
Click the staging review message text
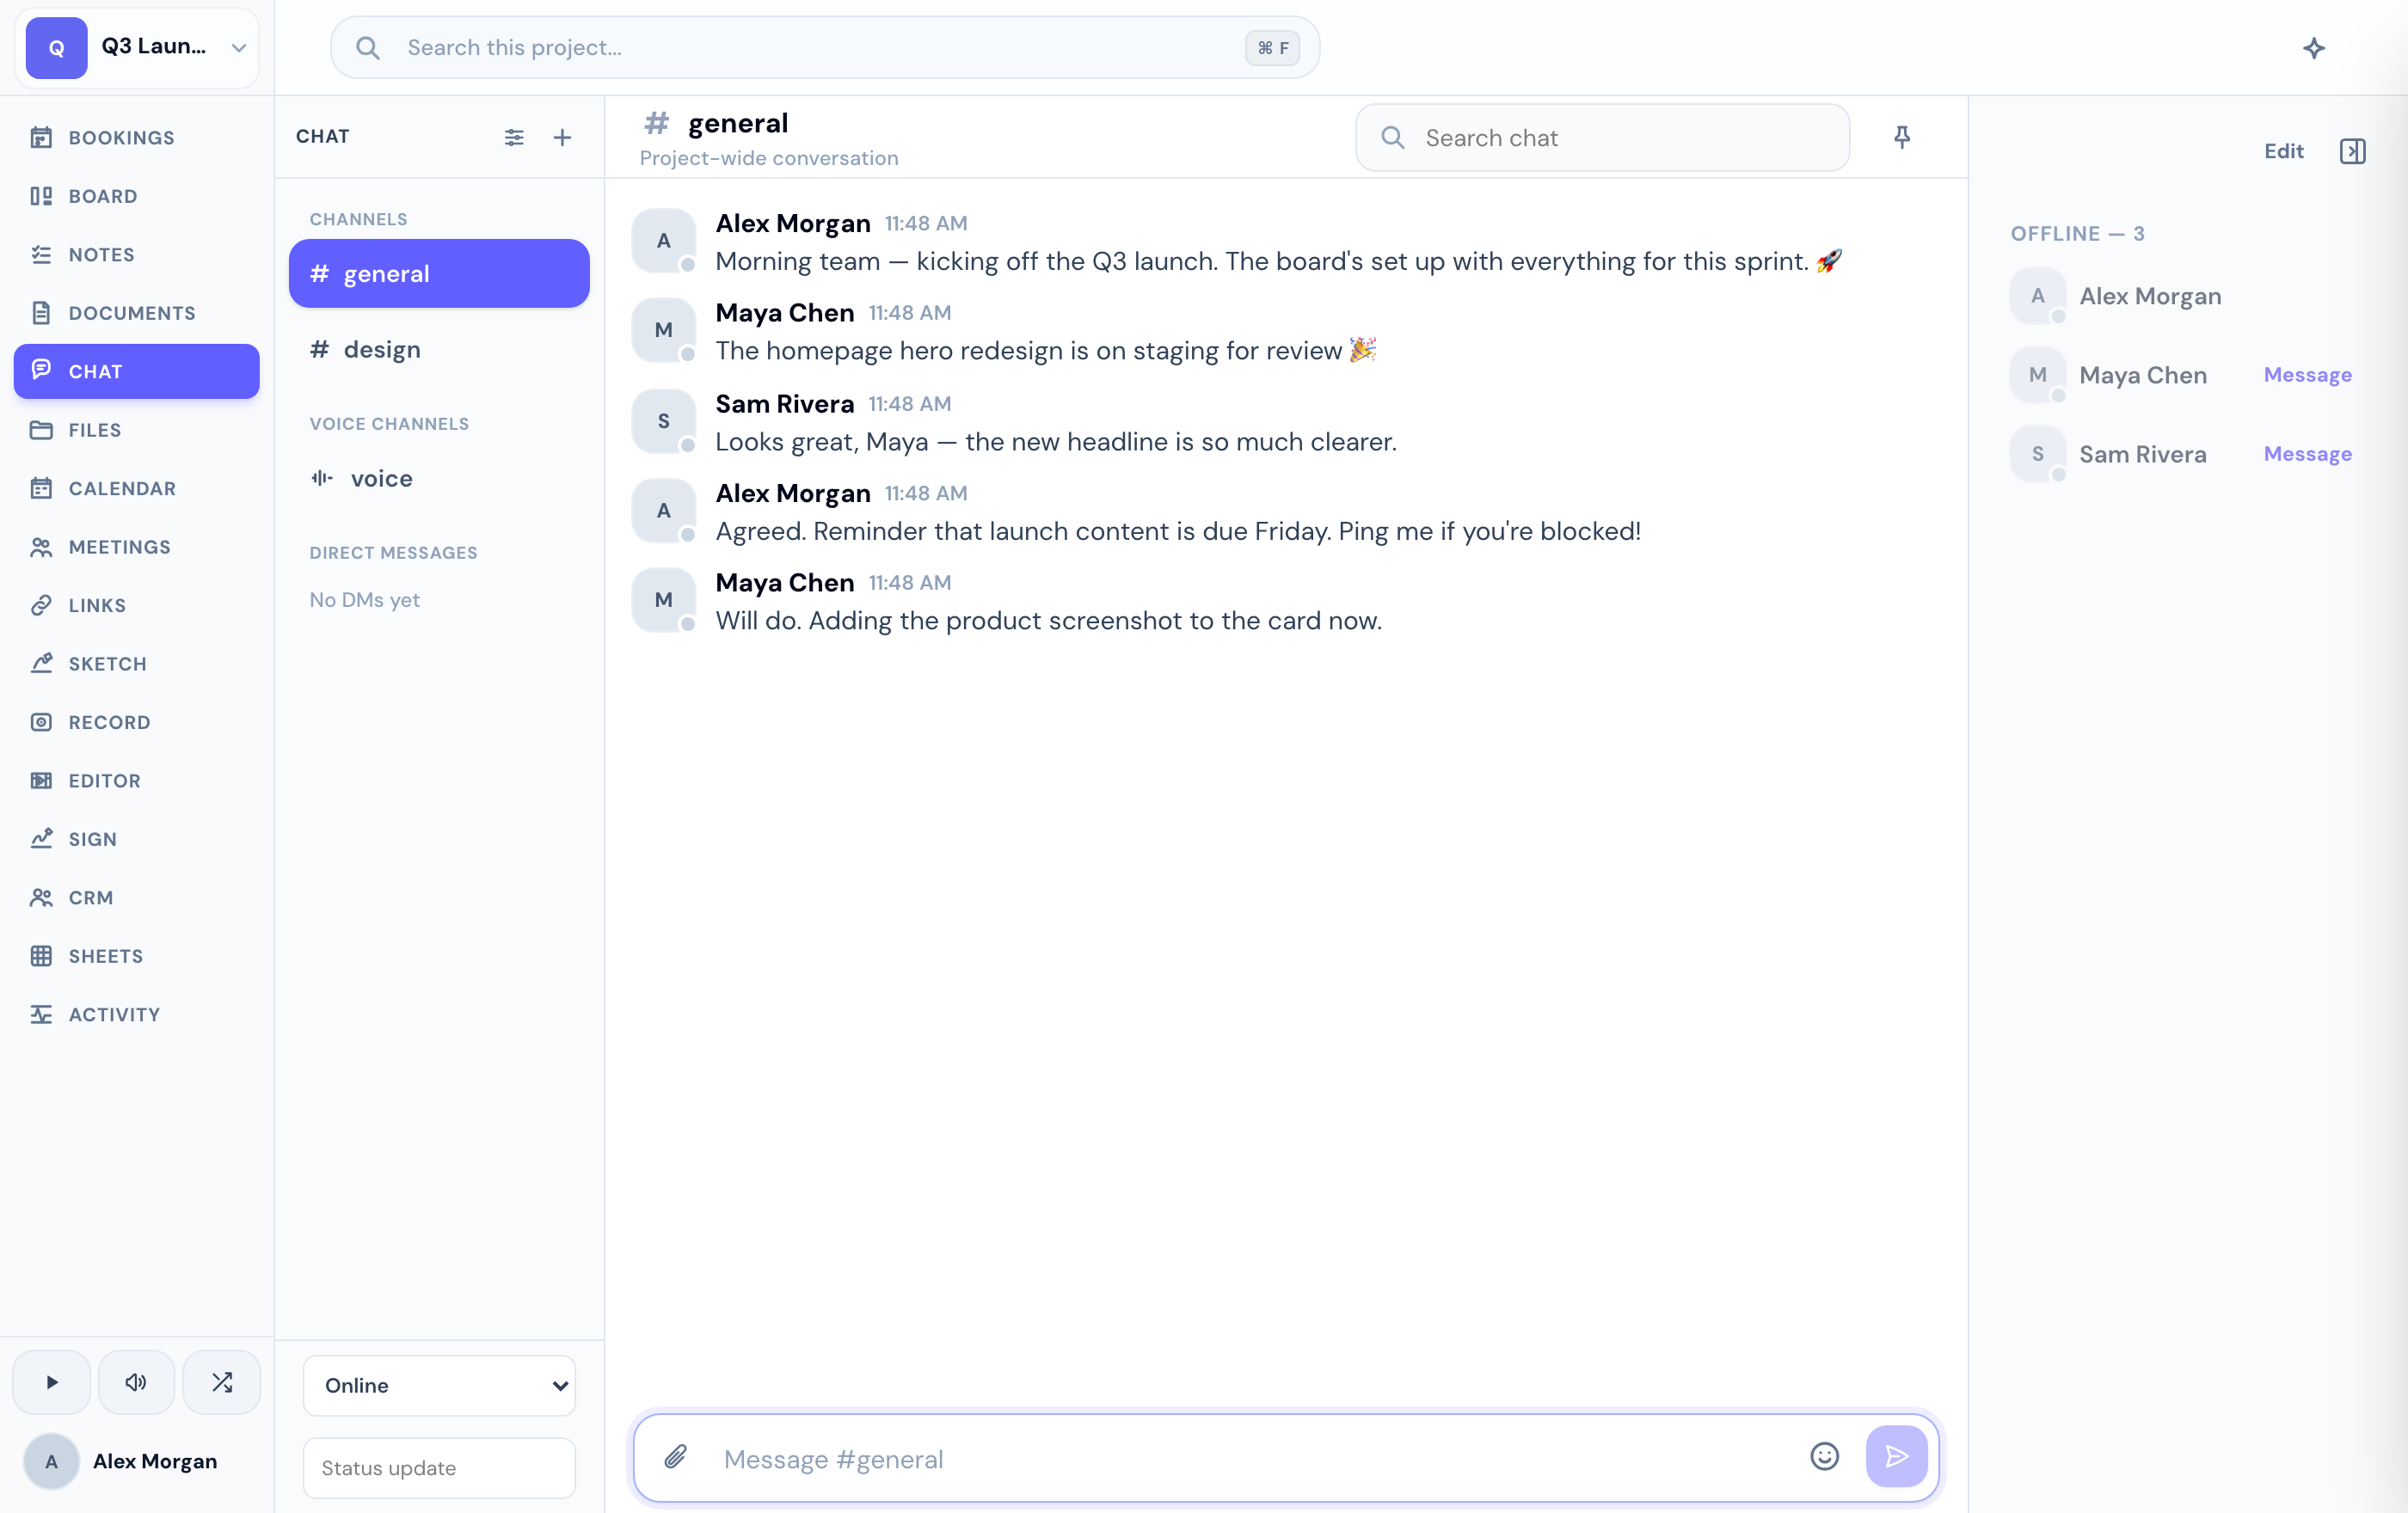1046,351
